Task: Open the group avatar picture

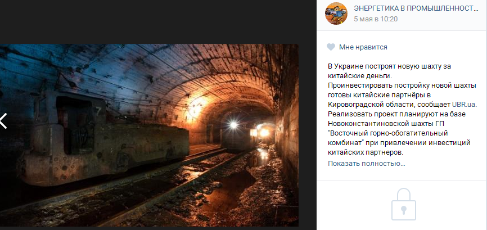Action: (x=336, y=13)
